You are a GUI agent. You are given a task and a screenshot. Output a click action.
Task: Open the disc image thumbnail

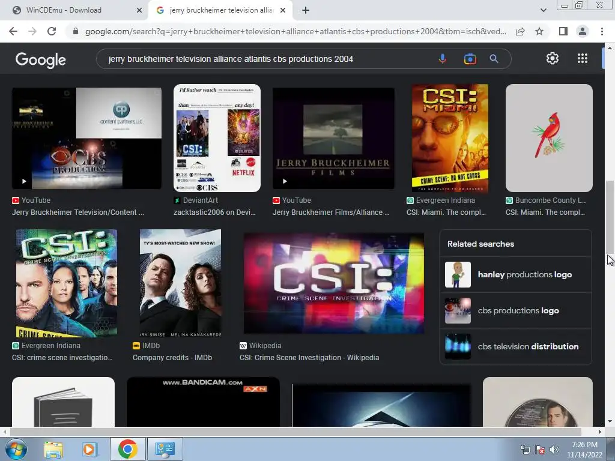pyautogui.click(x=538, y=402)
